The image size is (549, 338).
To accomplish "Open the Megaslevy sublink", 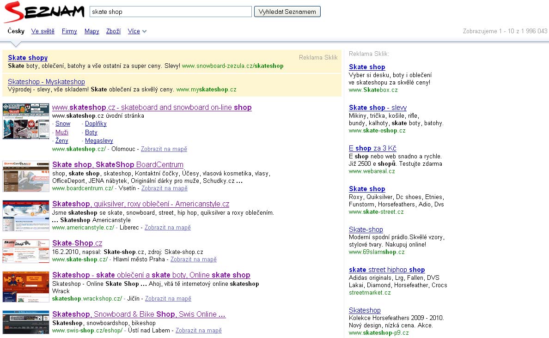I will 99,141.
